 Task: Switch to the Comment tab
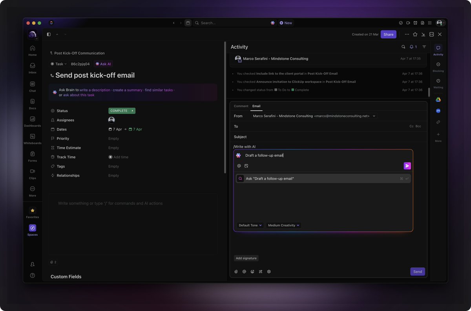click(241, 106)
